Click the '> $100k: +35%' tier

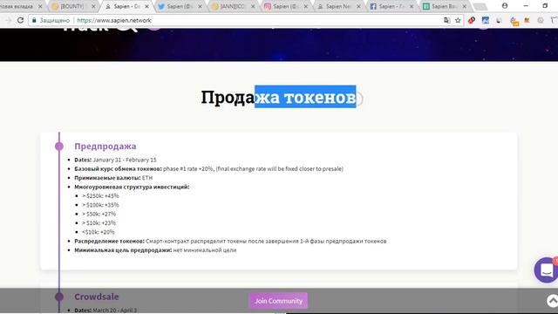(x=100, y=205)
